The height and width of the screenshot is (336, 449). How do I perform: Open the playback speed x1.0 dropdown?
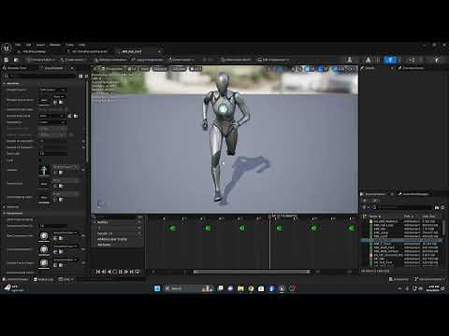pos(196,69)
